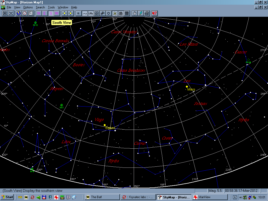Click the taskbar clock showing 10:01

[261, 197]
